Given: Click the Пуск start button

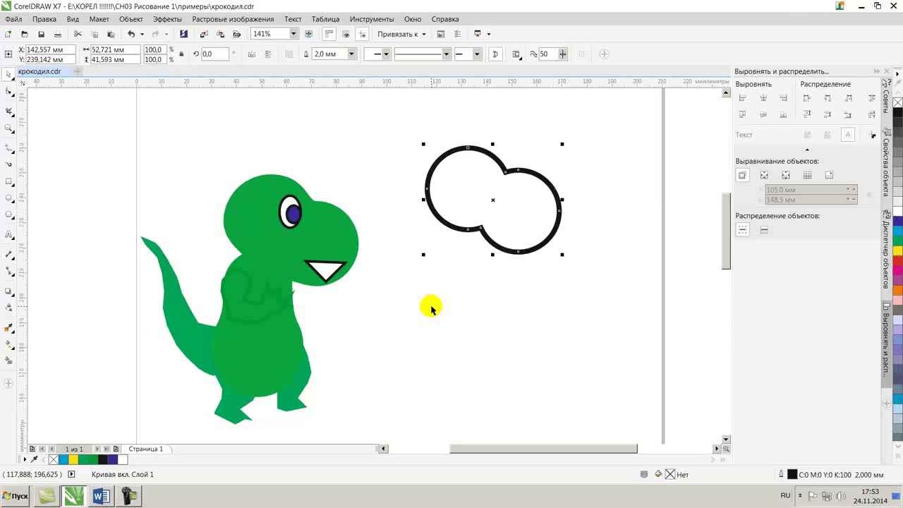Looking at the screenshot, I should pos(16,496).
